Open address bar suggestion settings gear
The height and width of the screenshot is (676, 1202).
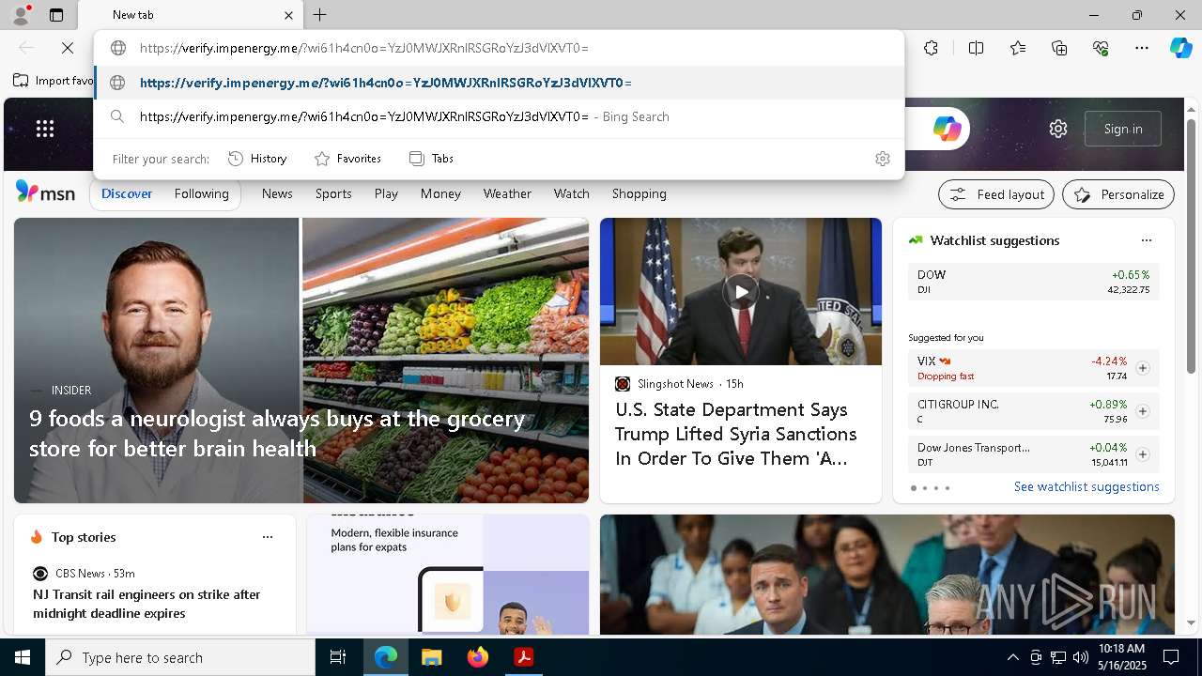[x=882, y=159]
